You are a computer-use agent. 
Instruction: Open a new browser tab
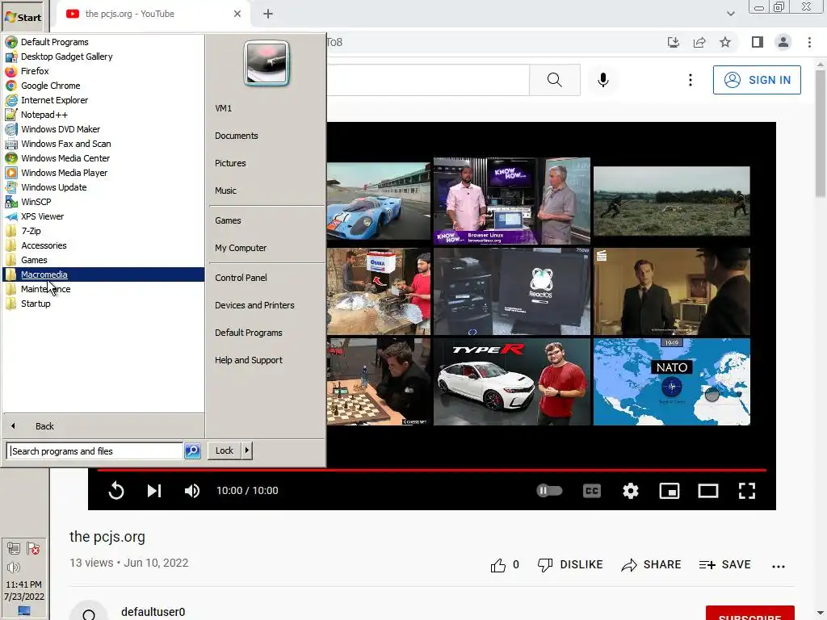268,14
